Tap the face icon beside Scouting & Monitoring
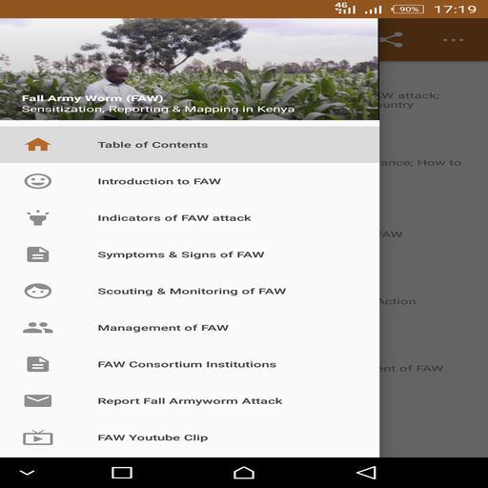The image size is (488, 488). [x=38, y=291]
